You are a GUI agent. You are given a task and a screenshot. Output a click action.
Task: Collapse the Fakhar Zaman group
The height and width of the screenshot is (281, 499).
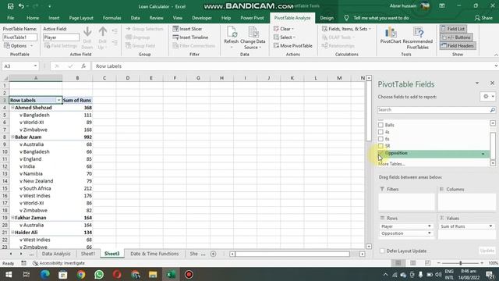click(12, 218)
